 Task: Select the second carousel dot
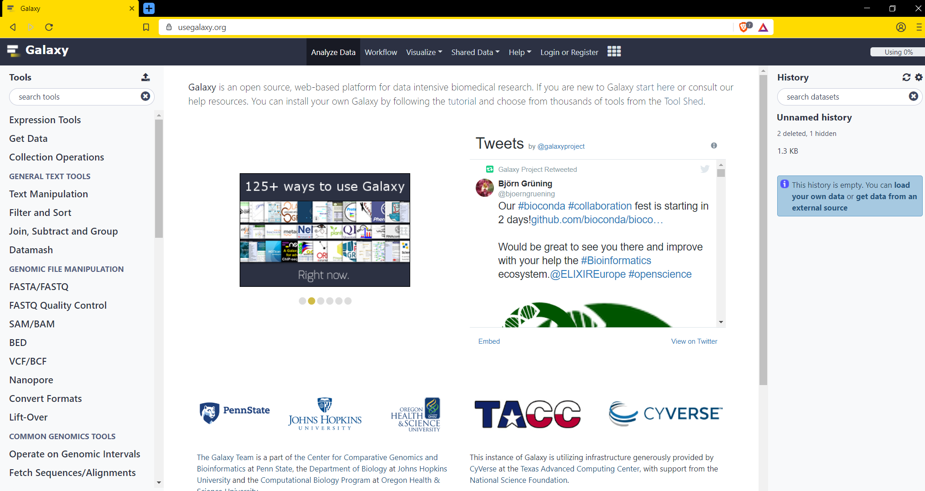pos(312,301)
